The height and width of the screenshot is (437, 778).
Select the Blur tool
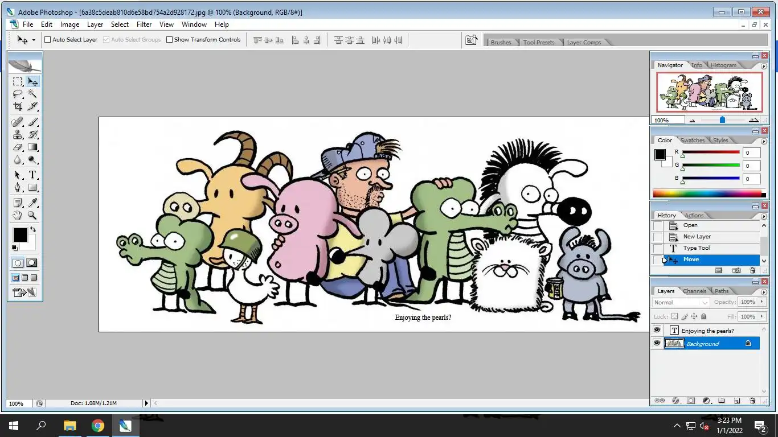pyautogui.click(x=18, y=160)
